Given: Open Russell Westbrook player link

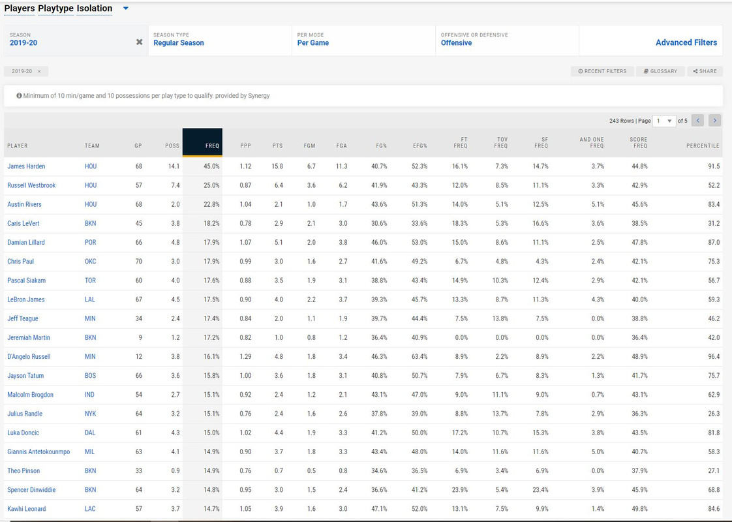Looking at the screenshot, I should pos(31,185).
